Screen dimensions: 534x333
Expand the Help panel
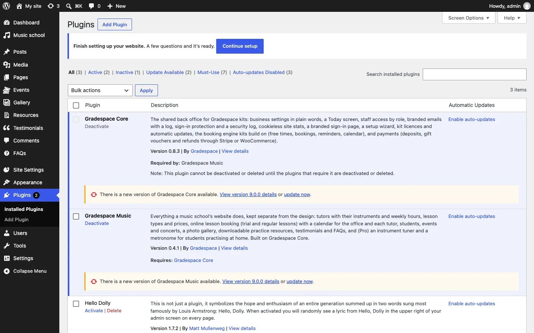click(512, 18)
